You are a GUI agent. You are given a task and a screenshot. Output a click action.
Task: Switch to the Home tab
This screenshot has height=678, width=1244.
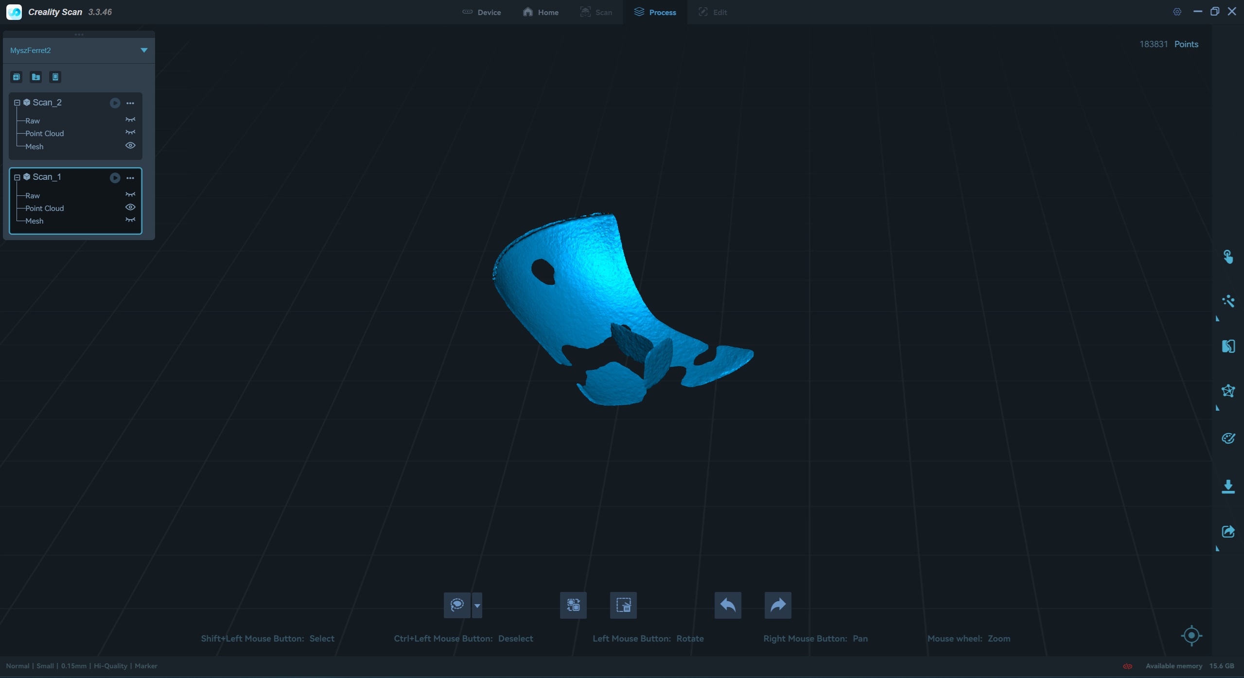pos(541,12)
